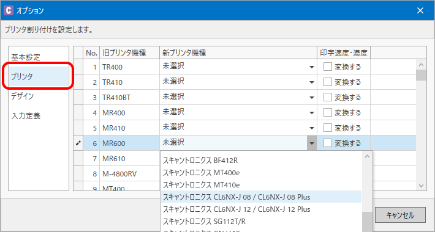Expand new printer dropdown for MR400

[312, 112]
